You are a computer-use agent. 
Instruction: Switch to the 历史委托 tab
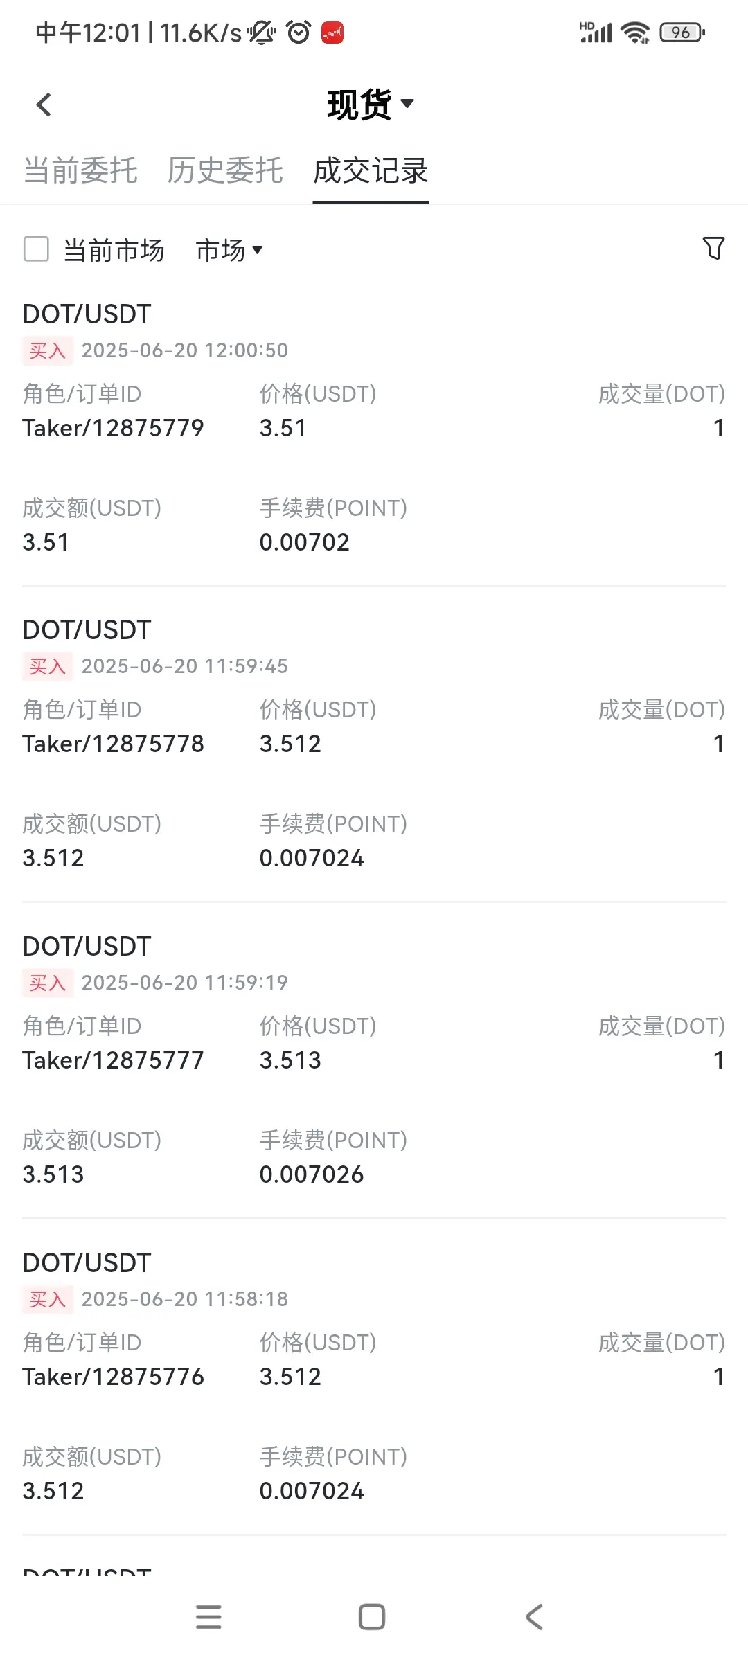(225, 170)
